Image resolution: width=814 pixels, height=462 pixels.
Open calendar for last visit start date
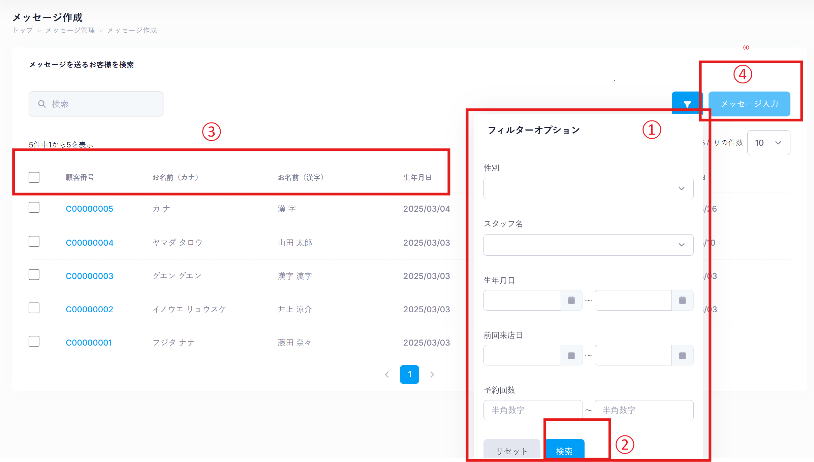(571, 355)
